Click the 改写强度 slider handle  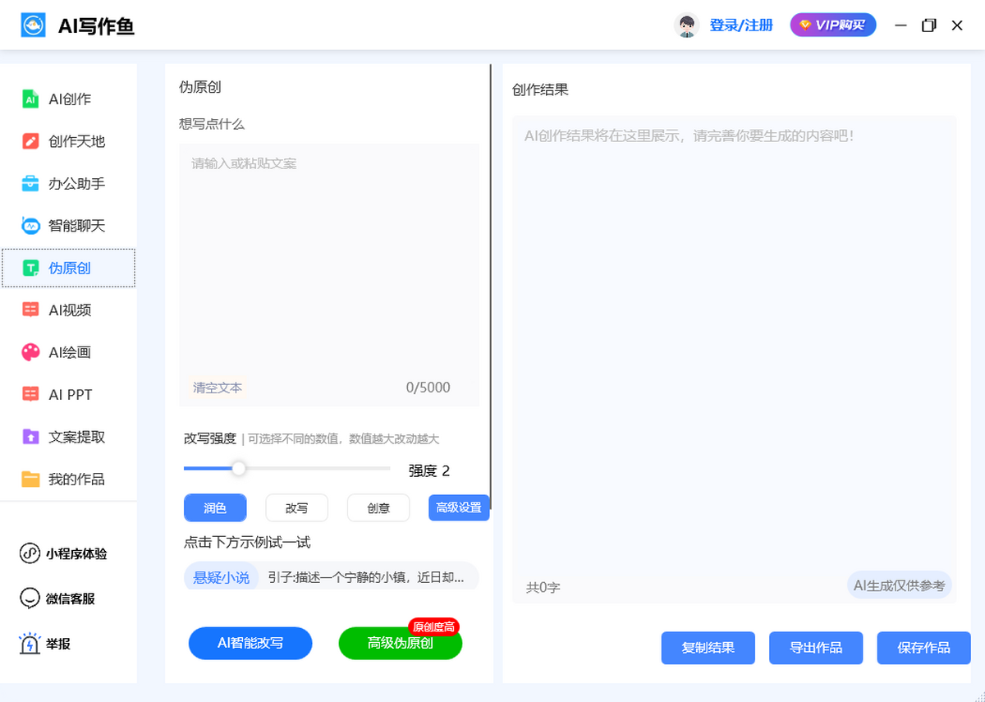(239, 468)
